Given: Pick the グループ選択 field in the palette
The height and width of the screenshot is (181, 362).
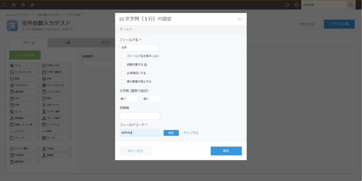Looking at the screenshot, I should pyautogui.click(x=56, y=118).
